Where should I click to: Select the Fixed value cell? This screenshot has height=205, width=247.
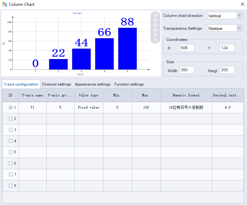89,108
